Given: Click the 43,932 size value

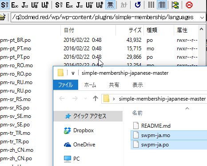Looking at the screenshot, I should [x=134, y=40].
